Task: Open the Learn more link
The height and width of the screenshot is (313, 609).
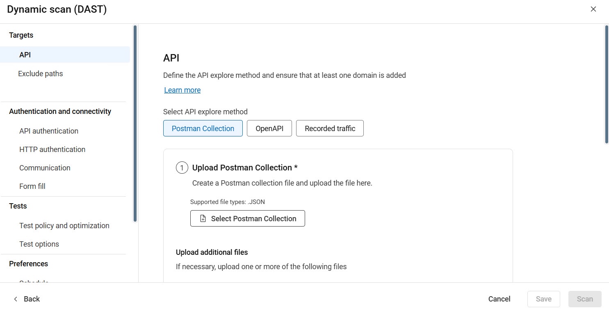Action: point(182,90)
